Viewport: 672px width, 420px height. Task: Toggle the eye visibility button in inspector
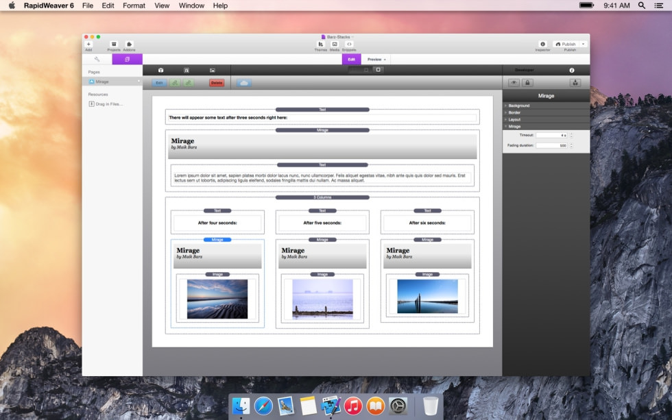pos(514,83)
